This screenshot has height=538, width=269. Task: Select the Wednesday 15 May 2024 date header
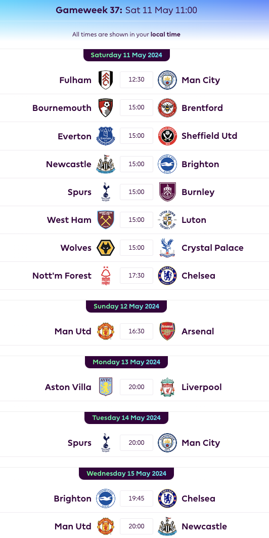pos(126,474)
